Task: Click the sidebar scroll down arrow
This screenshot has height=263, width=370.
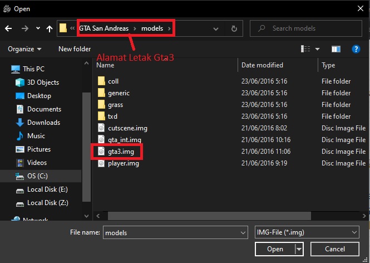Action: (86, 216)
